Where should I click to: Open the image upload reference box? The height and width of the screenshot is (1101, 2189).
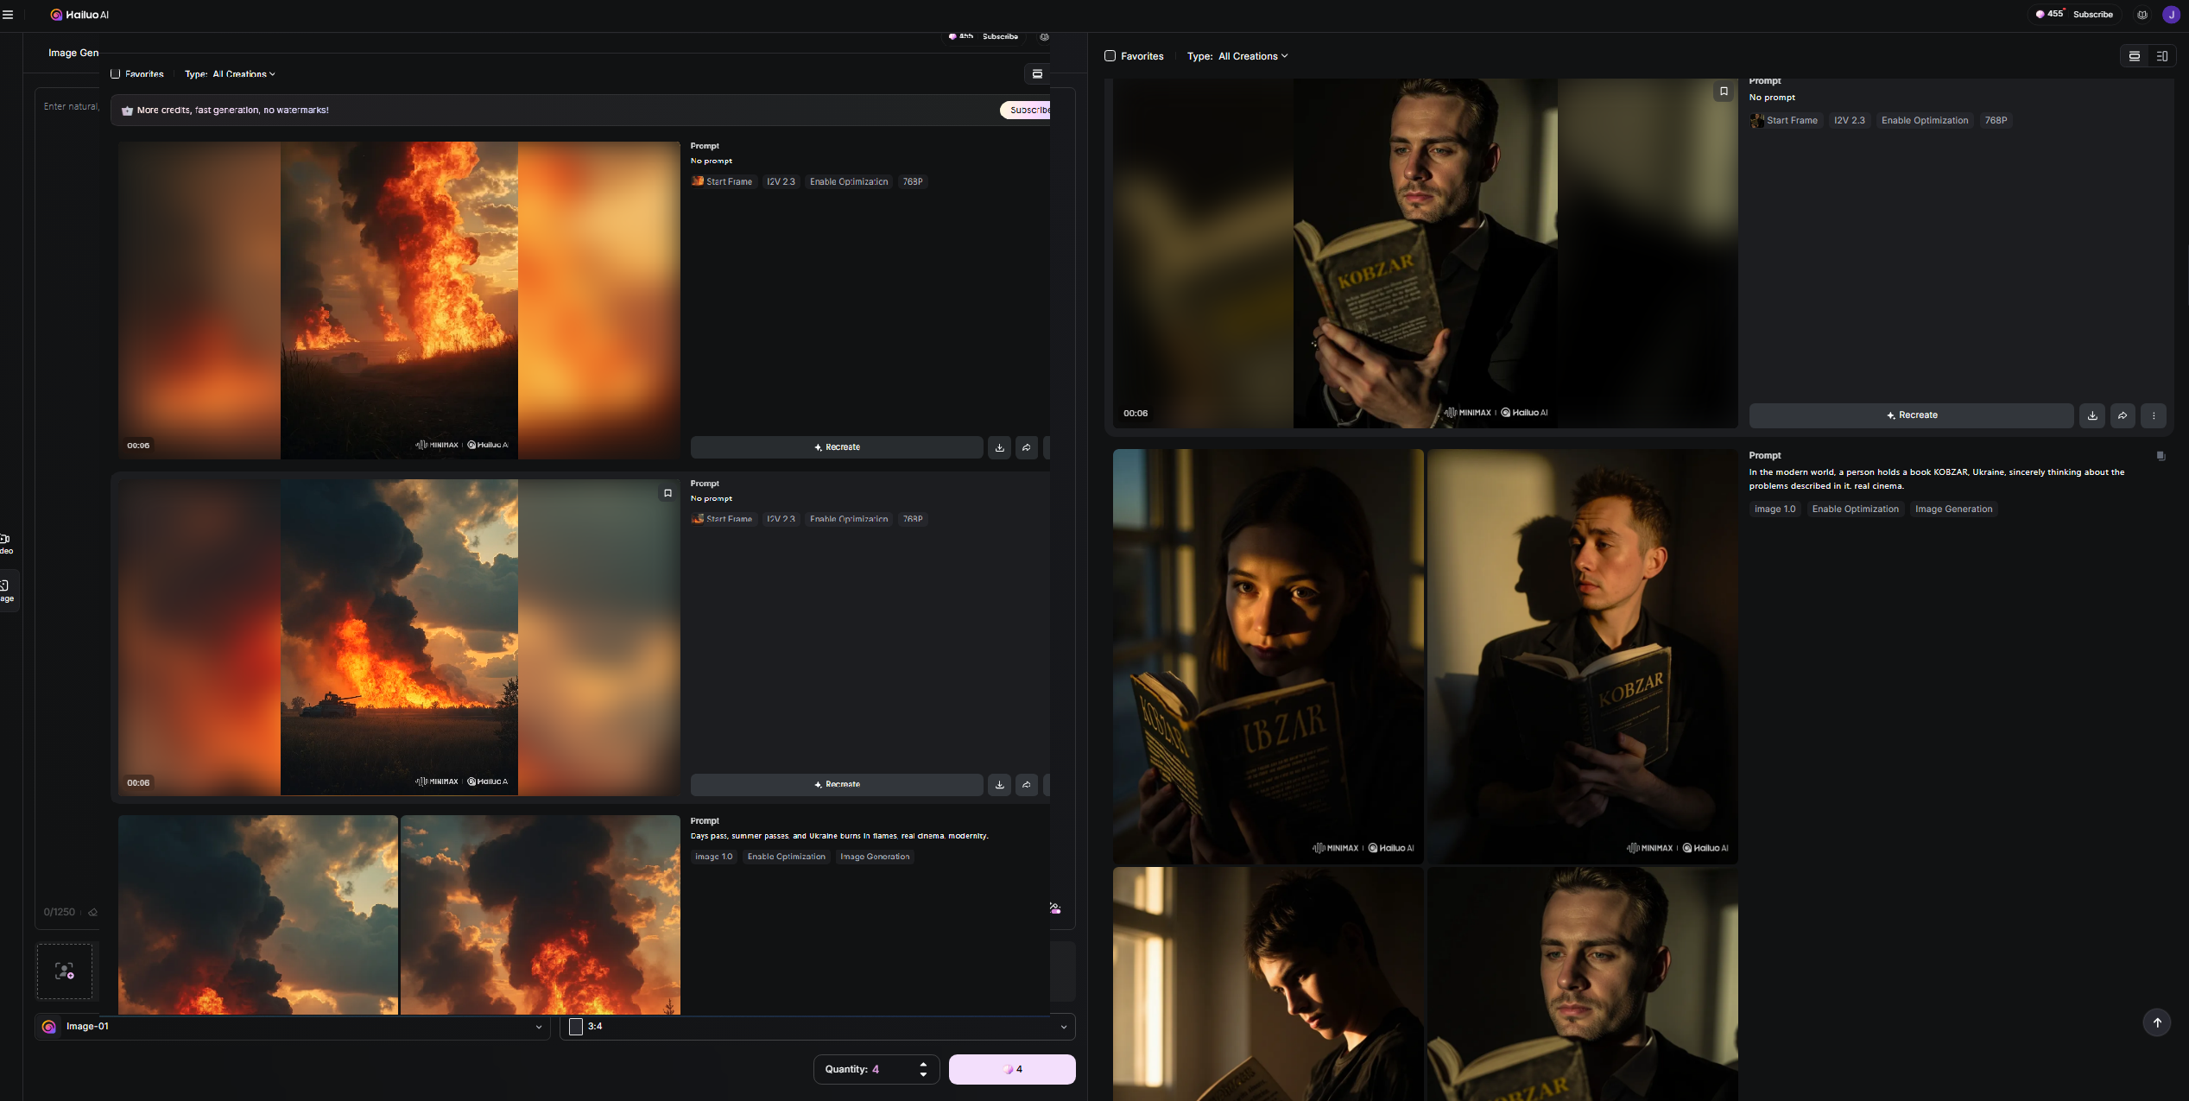pyautogui.click(x=64, y=971)
